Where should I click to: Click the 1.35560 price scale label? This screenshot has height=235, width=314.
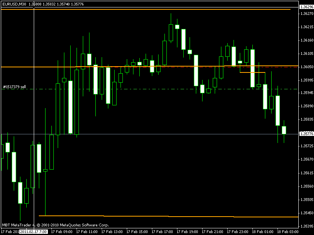(307, 186)
